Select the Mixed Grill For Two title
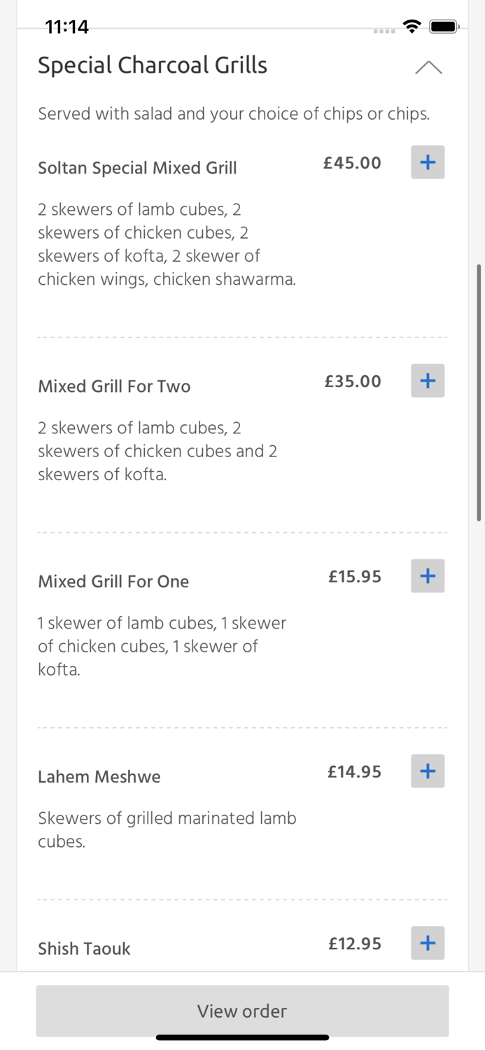Image resolution: width=485 pixels, height=1050 pixels. pyautogui.click(x=114, y=386)
